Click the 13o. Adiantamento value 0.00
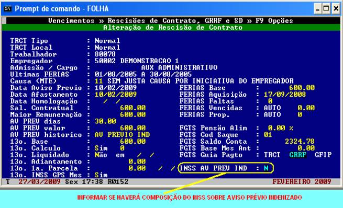This screenshot has height=208, width=343. 137,161
